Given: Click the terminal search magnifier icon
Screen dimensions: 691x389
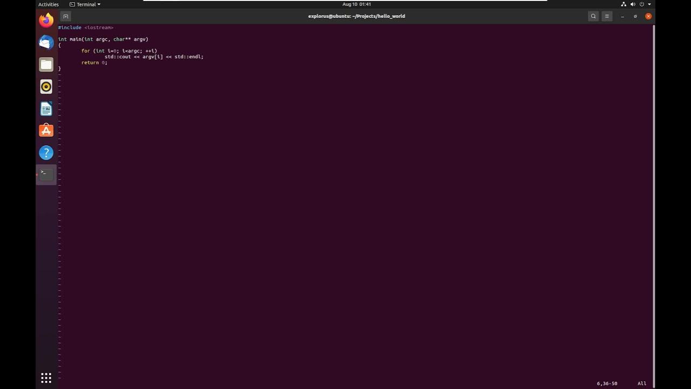Looking at the screenshot, I should [x=593, y=16].
